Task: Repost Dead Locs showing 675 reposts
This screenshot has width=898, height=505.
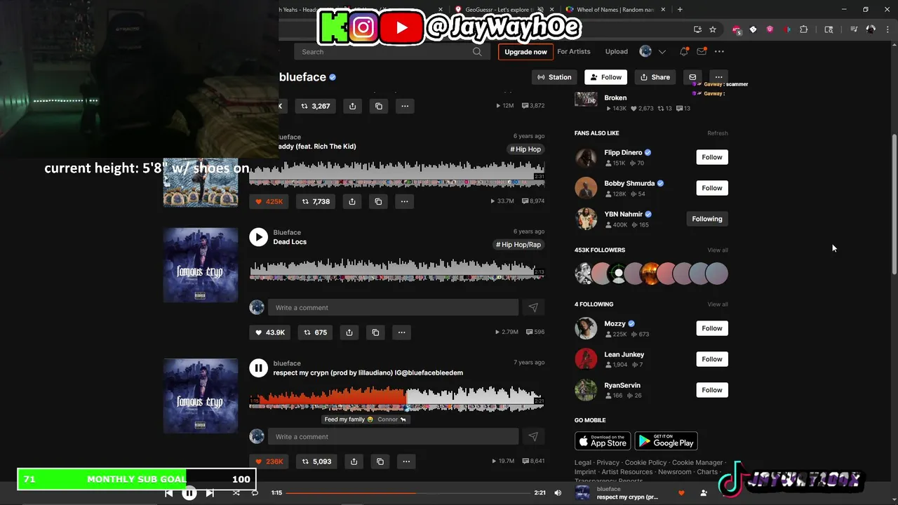Action: [314, 332]
